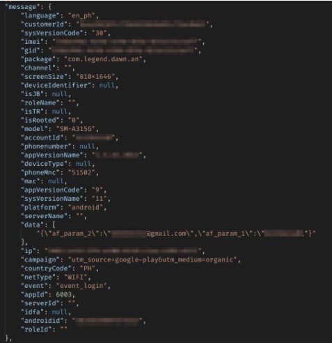Select the "language" key text

click(38, 15)
